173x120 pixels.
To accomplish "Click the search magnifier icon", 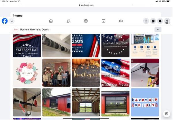I will click(12, 21).
